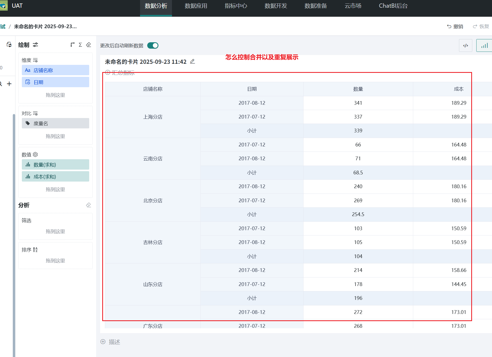Open the code view icon button

tap(465, 45)
